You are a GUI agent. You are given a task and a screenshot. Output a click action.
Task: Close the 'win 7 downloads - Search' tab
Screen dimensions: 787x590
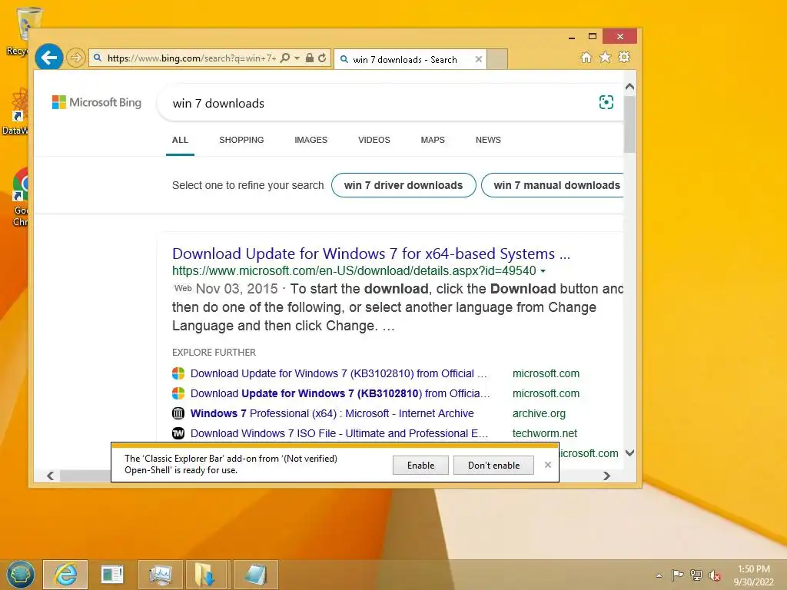[x=478, y=59]
